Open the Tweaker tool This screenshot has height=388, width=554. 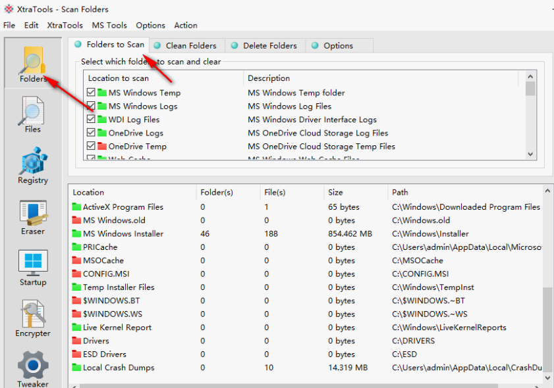coord(33,368)
